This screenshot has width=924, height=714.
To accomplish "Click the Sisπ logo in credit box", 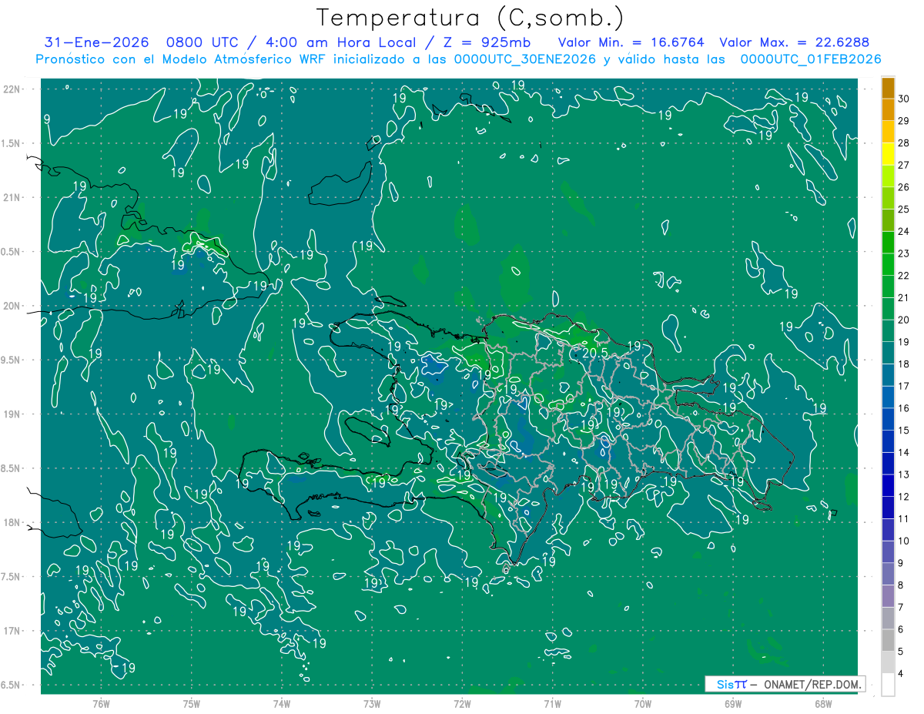I will [x=731, y=684].
